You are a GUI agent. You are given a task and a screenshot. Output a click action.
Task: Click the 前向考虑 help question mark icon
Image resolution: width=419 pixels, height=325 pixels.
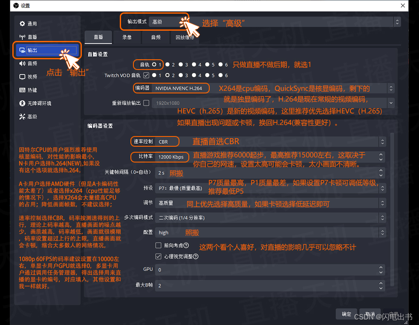(186, 245)
